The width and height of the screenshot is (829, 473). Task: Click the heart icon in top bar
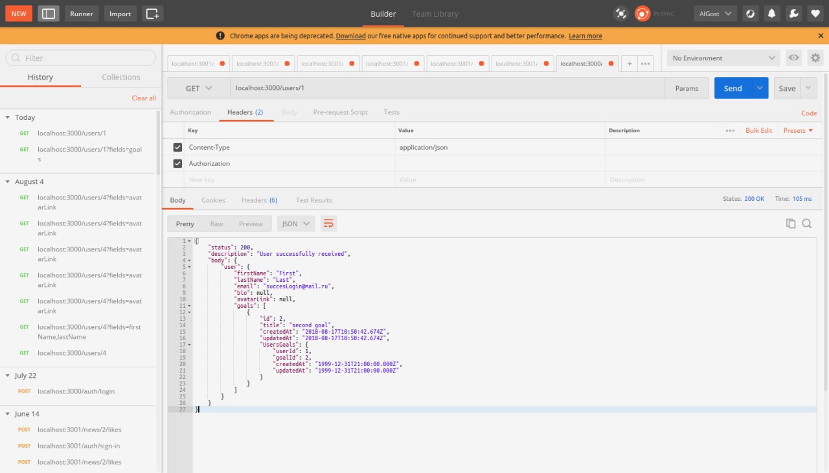tap(814, 14)
